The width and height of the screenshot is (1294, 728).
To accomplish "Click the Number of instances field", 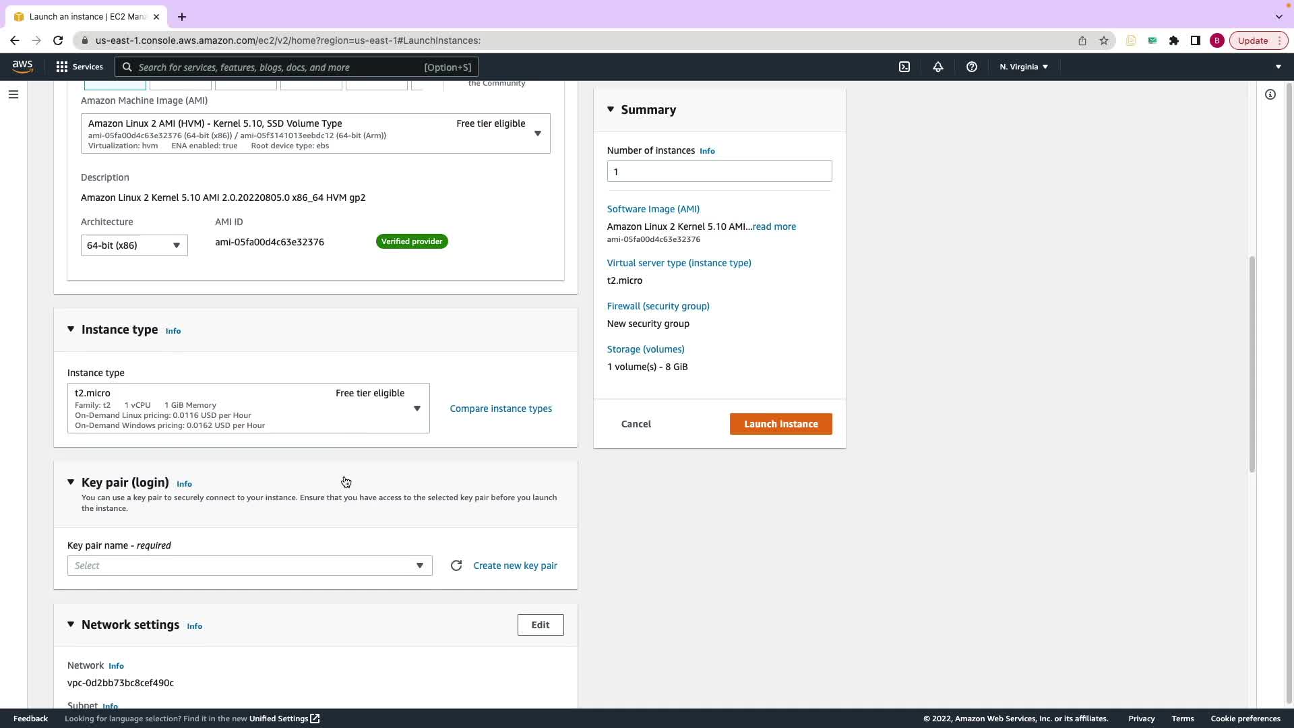I will [x=719, y=171].
